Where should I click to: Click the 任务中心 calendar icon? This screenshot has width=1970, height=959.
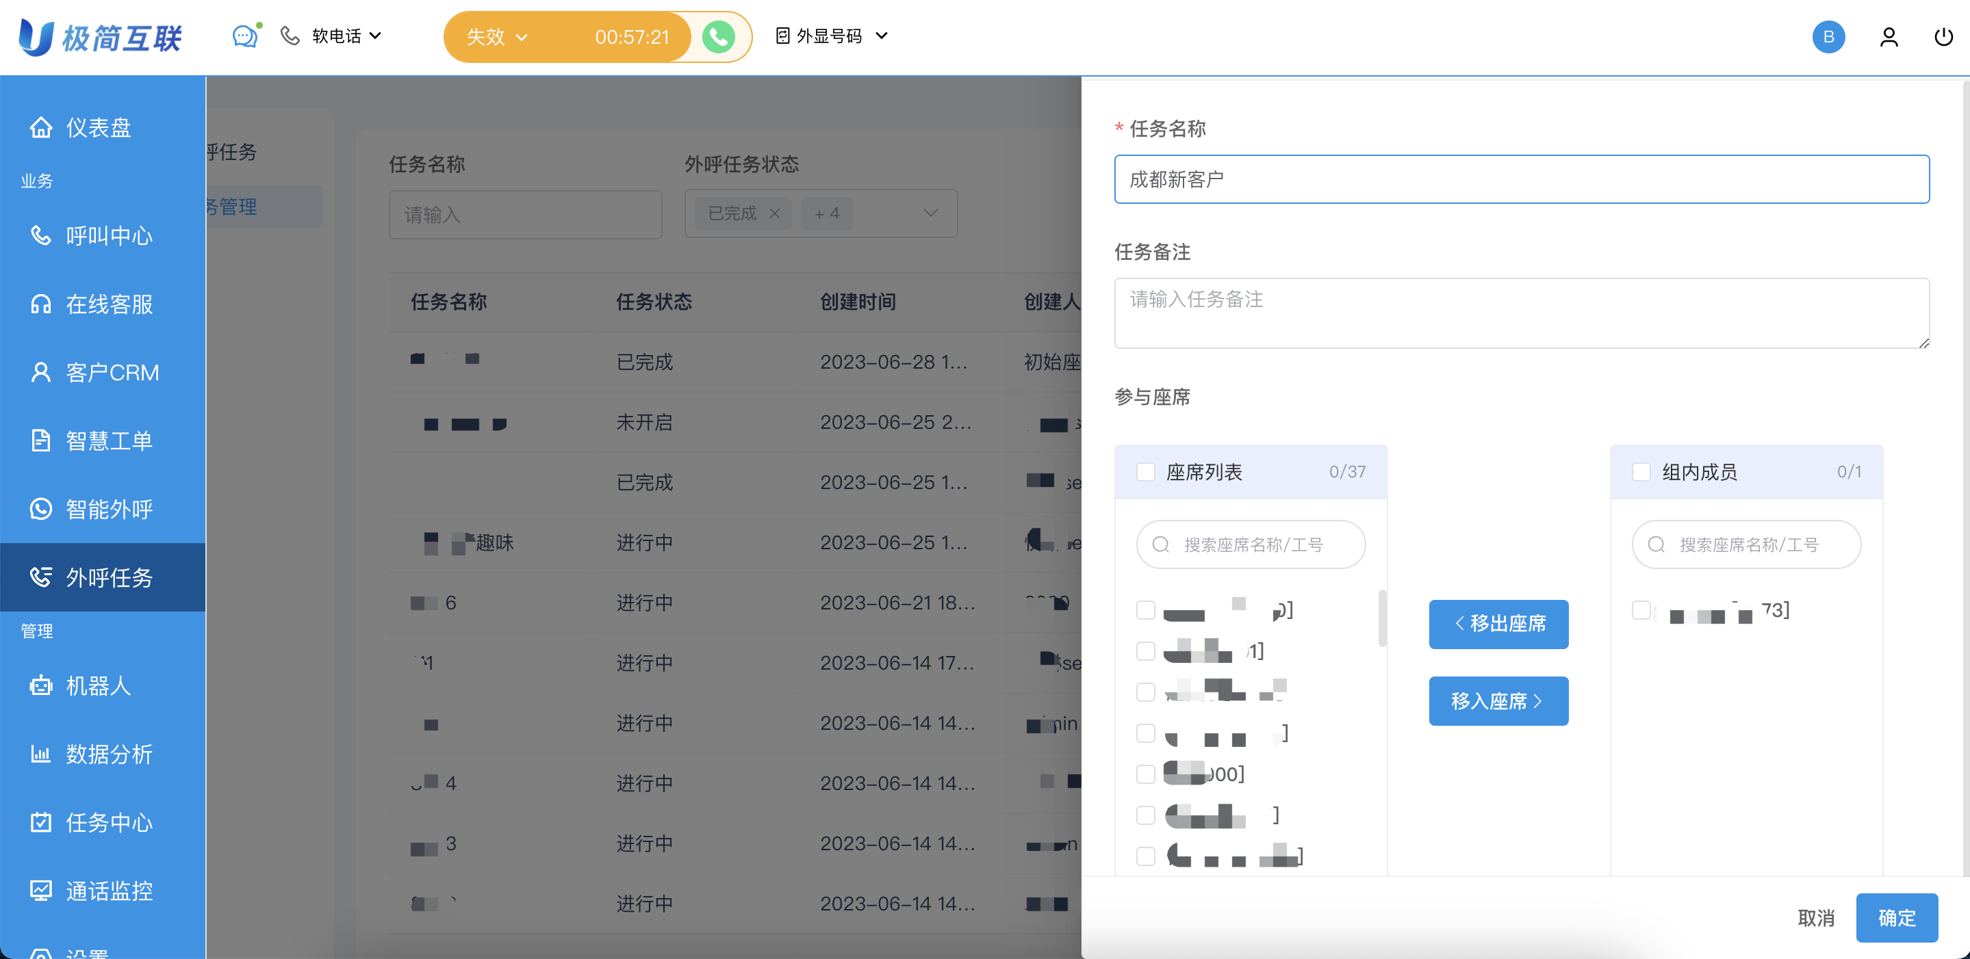pyautogui.click(x=40, y=822)
